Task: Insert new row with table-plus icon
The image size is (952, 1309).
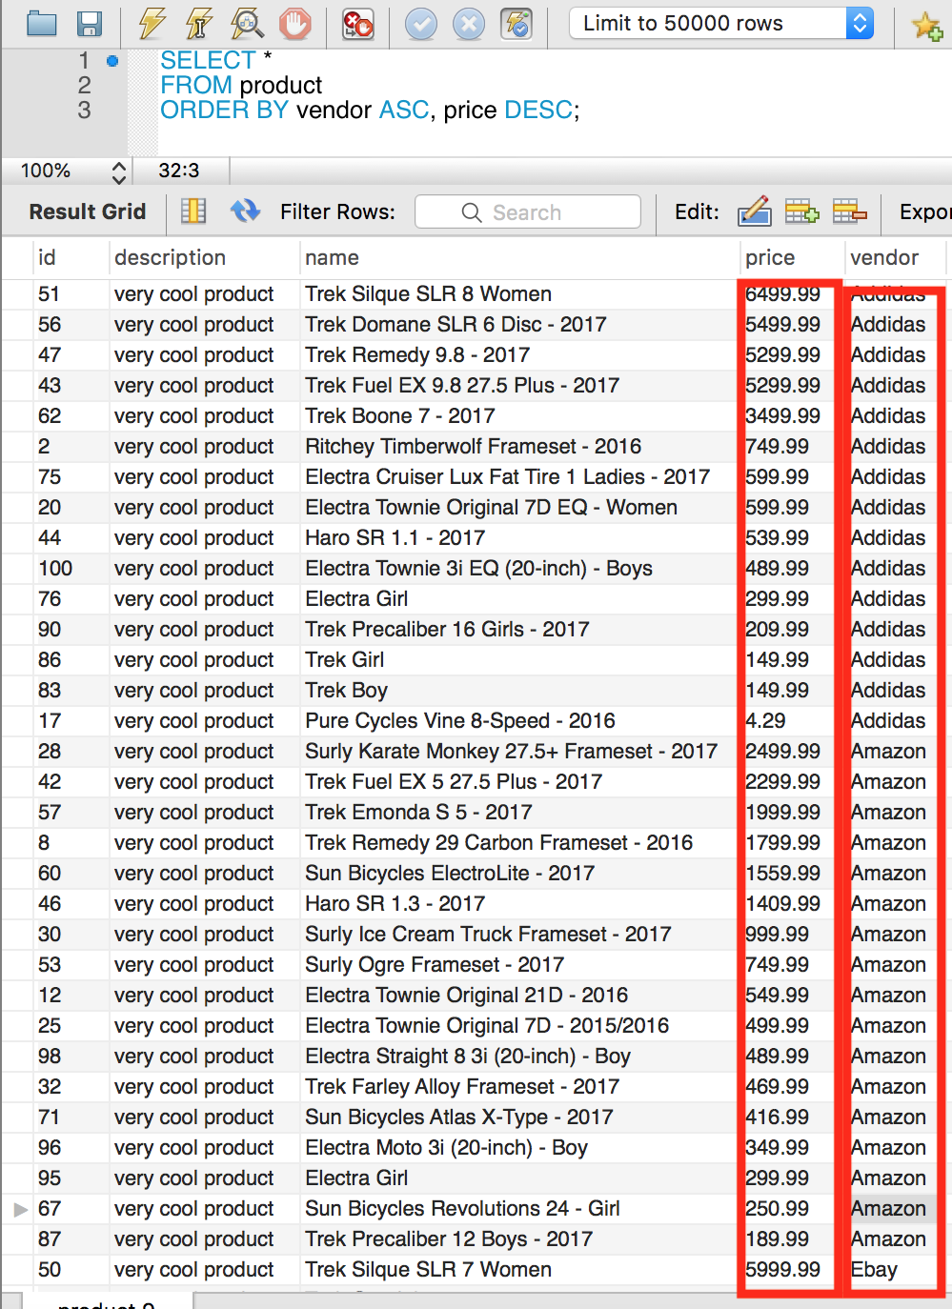Action: tap(801, 211)
